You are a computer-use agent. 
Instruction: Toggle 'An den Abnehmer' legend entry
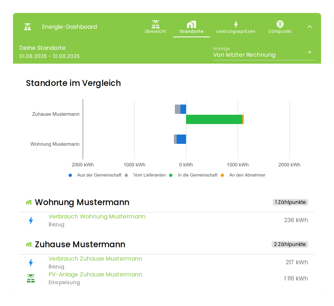coord(243,175)
